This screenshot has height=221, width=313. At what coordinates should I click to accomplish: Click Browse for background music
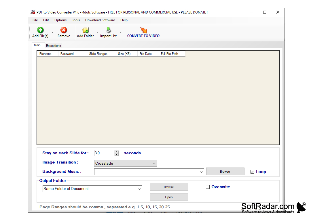(225, 172)
